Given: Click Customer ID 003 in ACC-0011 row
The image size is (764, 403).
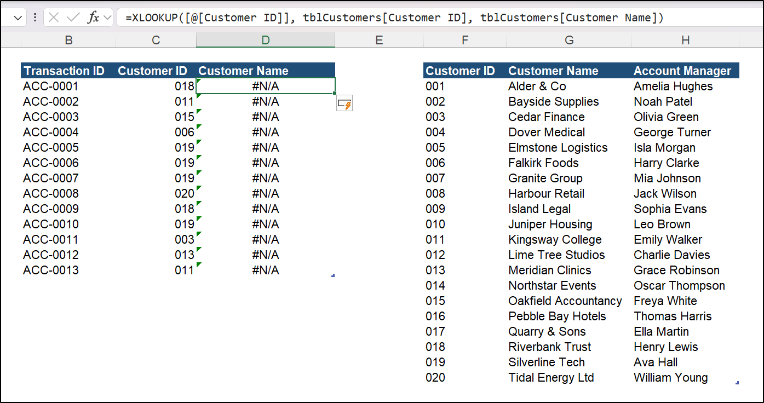Looking at the screenshot, I should [x=156, y=239].
